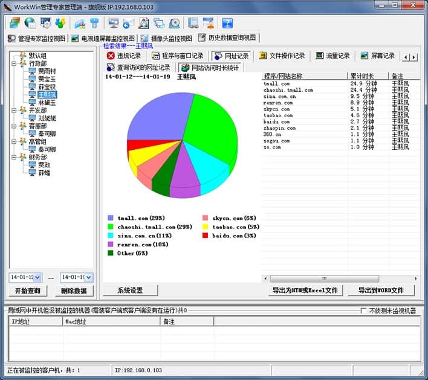Select computer 林黛玉 in the tree
This screenshot has height=380, width=428.
click(47, 103)
